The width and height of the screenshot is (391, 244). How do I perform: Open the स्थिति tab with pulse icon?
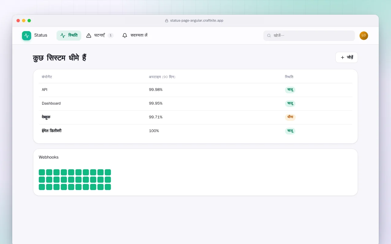69,35
